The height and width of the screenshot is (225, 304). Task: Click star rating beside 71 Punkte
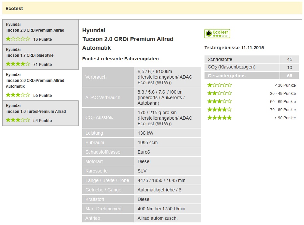click(x=18, y=64)
